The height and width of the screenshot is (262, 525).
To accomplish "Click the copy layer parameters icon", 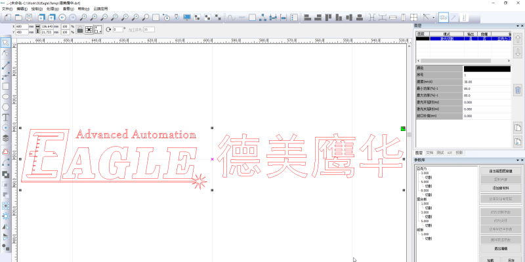I will [x=517, y=128].
